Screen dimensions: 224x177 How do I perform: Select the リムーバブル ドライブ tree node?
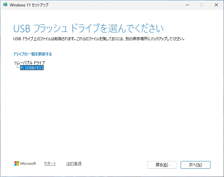coord(29,63)
